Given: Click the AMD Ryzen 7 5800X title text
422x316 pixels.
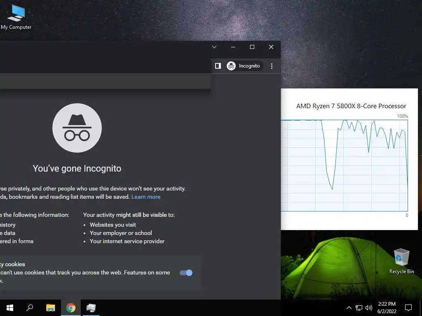Looking at the screenshot, I should 351,106.
